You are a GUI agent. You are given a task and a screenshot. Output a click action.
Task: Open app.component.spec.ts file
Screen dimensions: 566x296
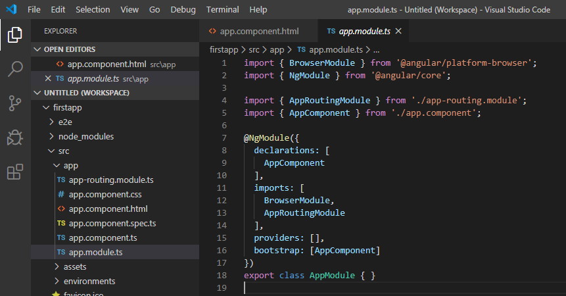coord(115,223)
